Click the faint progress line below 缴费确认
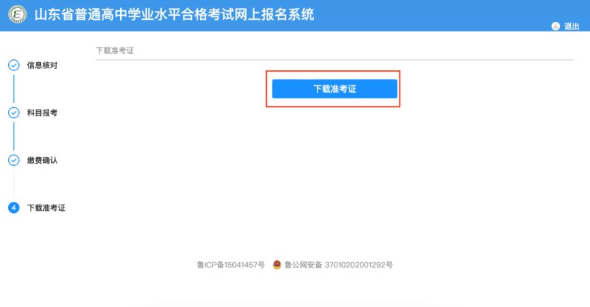The height and width of the screenshot is (307, 590). [14, 184]
